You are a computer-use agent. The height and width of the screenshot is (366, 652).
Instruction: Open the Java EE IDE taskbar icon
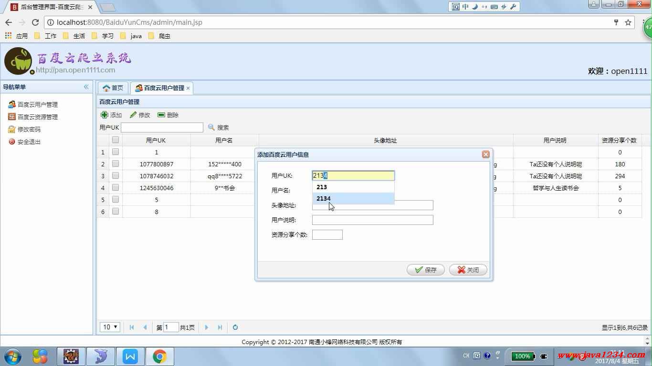[71, 356]
